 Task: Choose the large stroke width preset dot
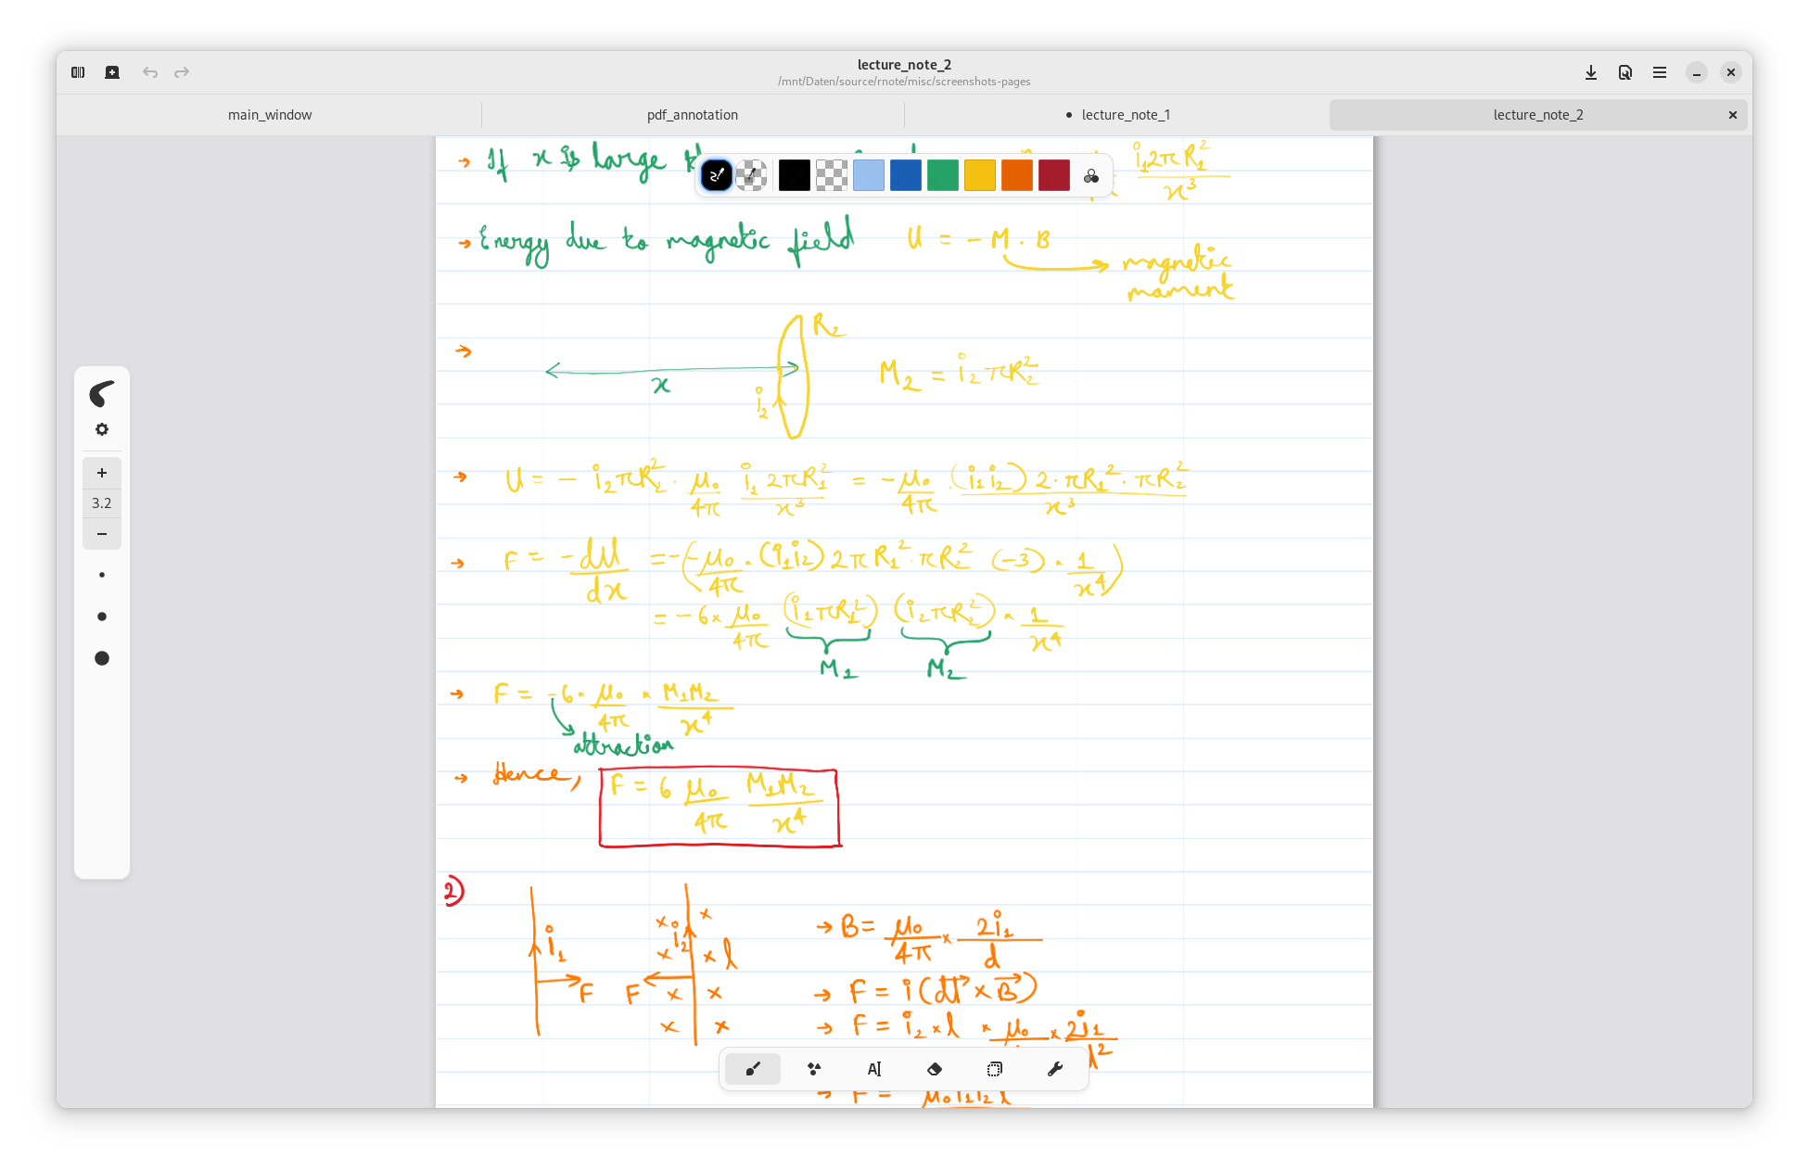(x=102, y=658)
